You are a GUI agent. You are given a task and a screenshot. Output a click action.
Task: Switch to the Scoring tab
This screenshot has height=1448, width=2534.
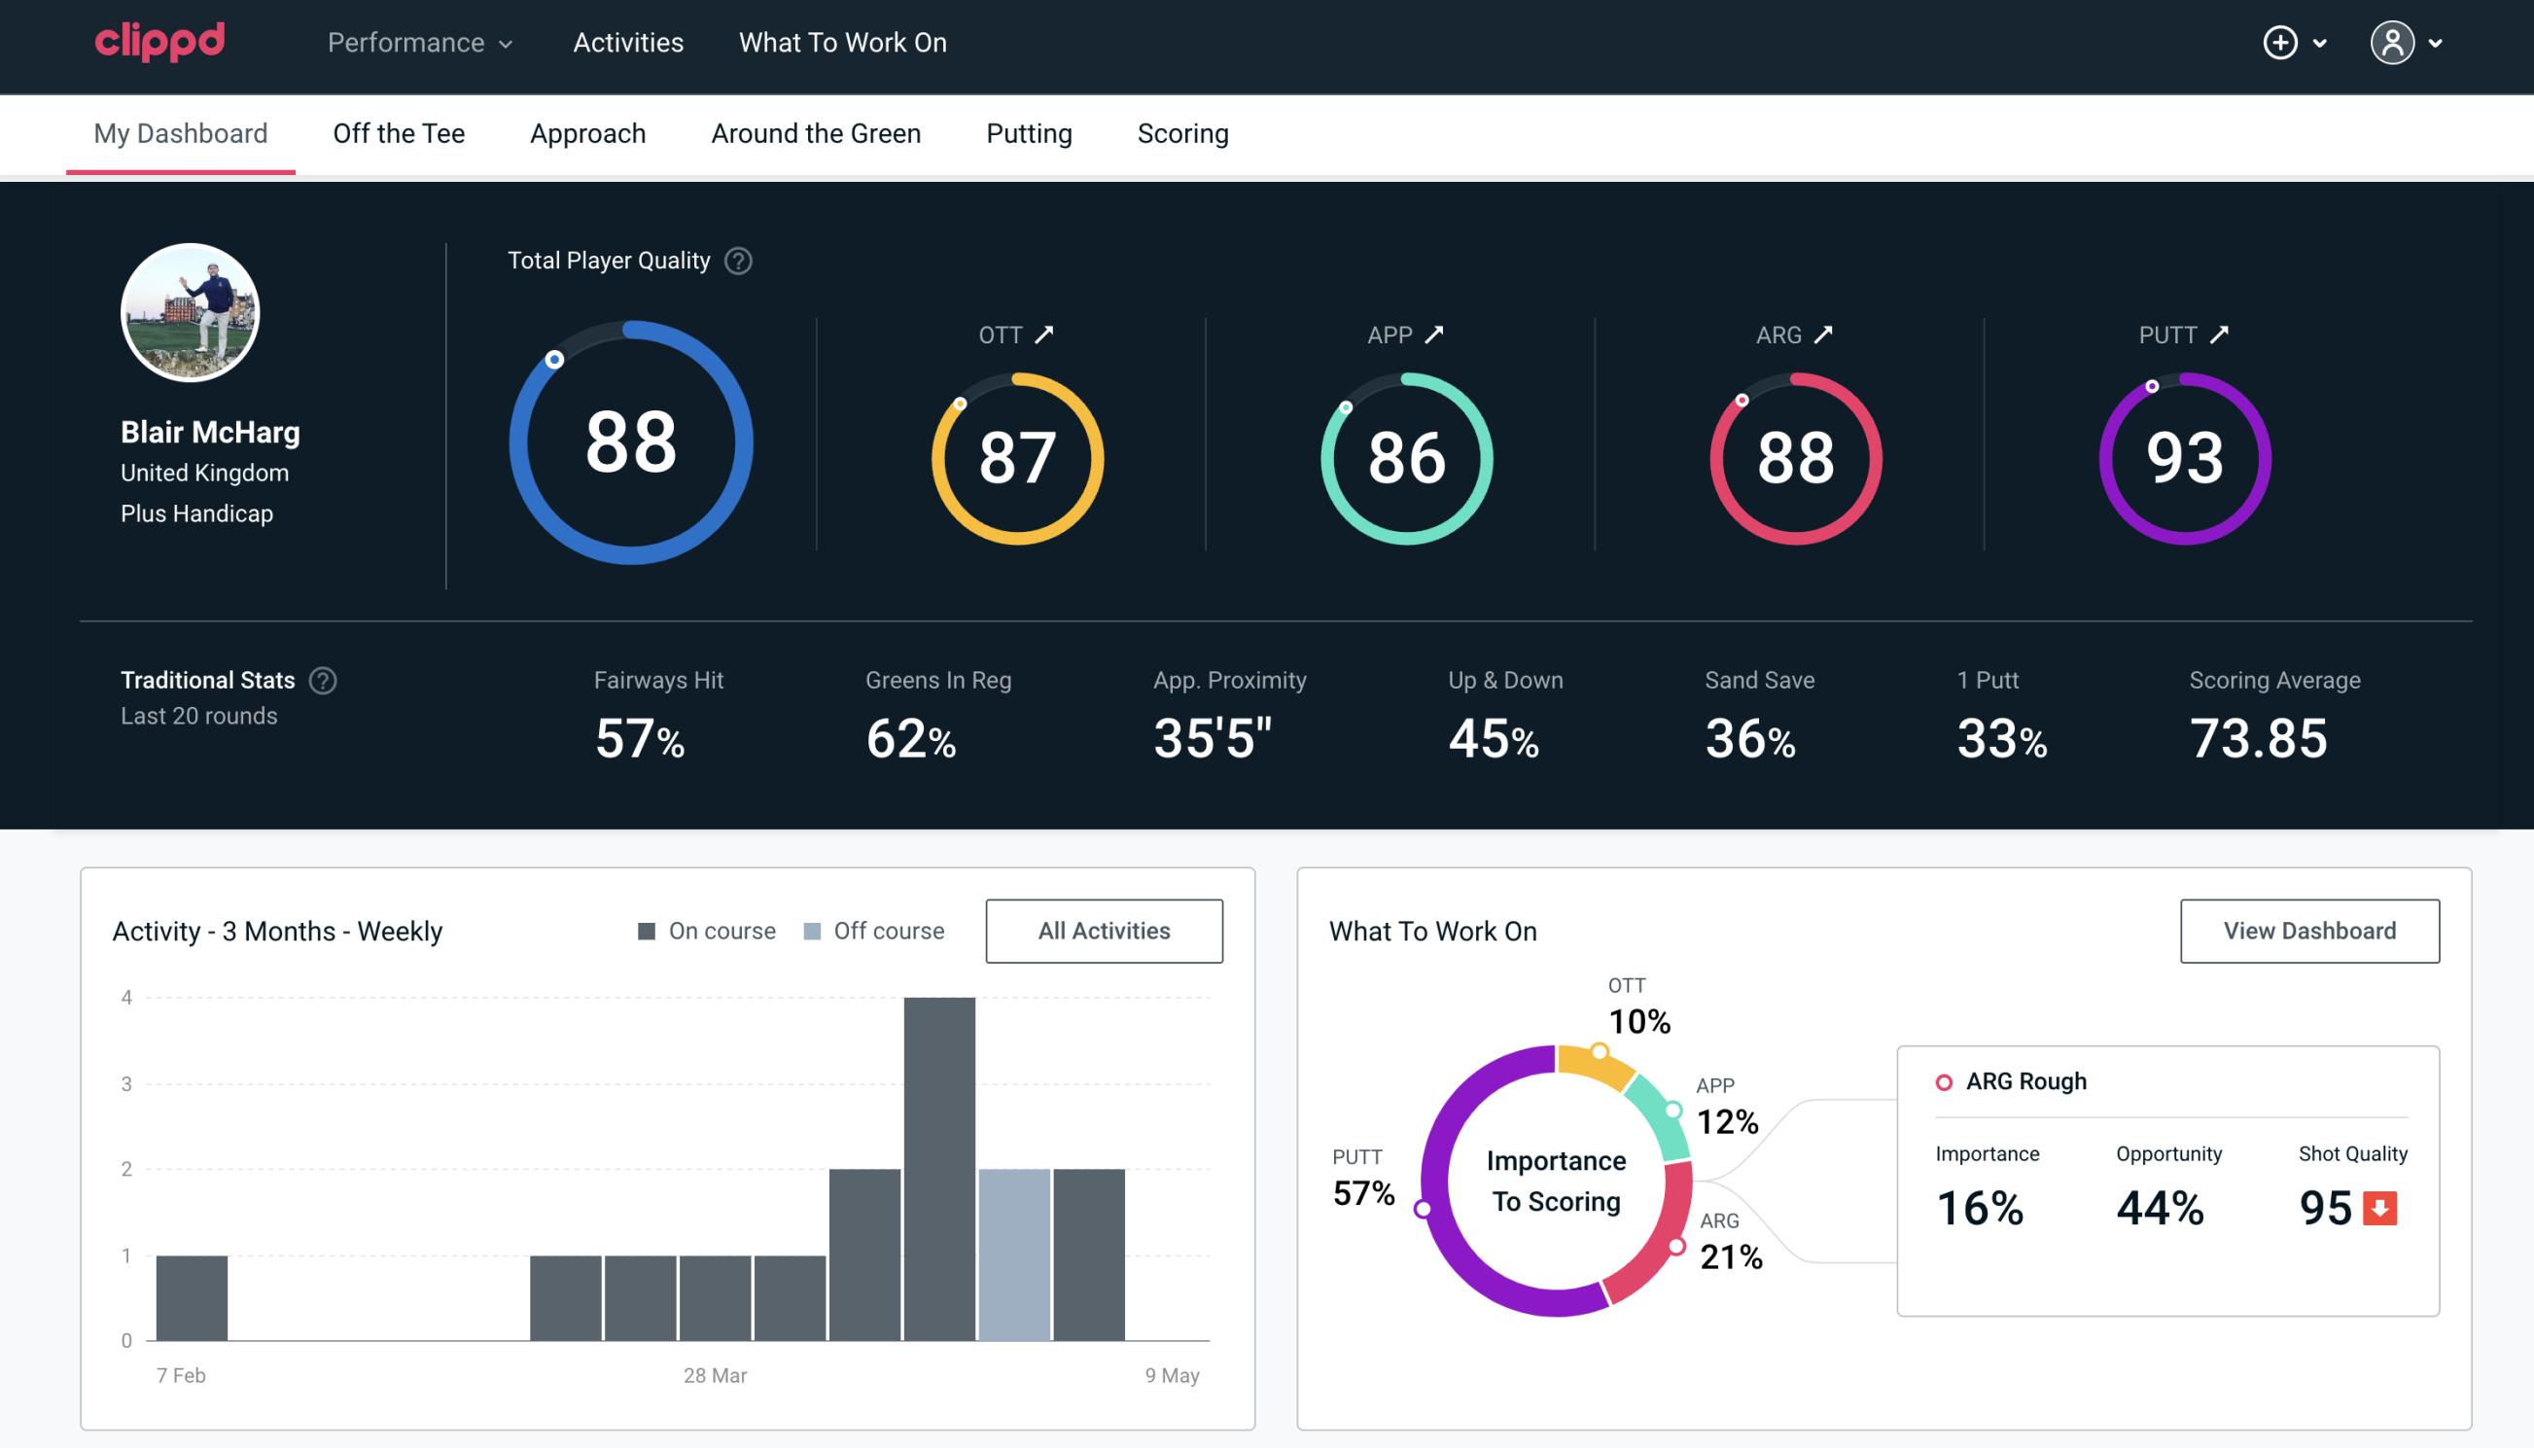pos(1181,132)
